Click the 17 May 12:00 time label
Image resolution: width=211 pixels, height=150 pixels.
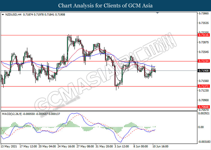click(28, 146)
